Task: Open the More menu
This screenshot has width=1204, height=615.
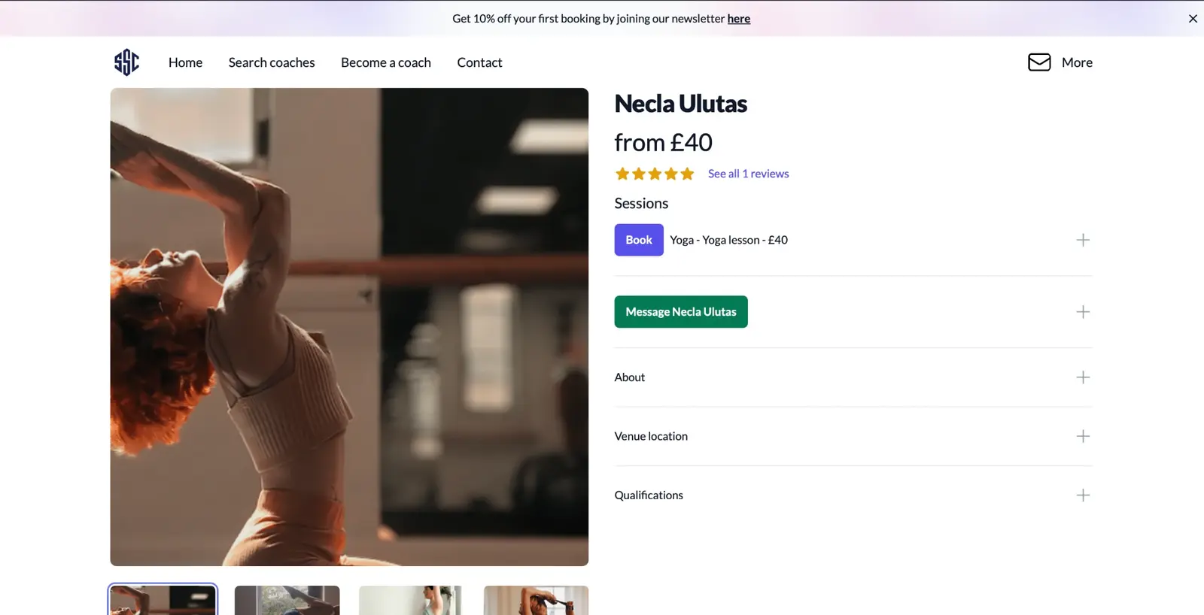Action: coord(1077,62)
